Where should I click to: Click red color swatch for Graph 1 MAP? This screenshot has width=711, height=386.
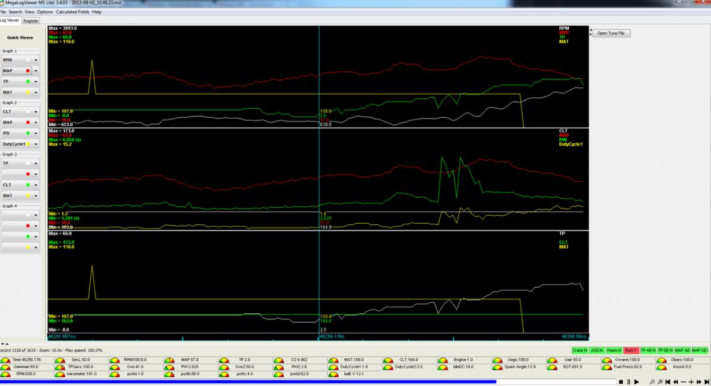(28, 71)
